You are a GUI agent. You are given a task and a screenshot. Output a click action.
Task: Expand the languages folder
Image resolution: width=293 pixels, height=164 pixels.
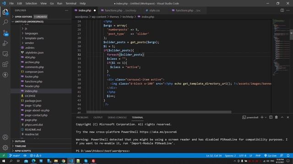pyautogui.click(x=32, y=33)
